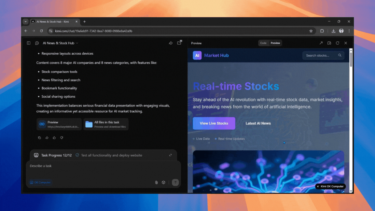Open the browser tab list dropdown arrow

(25, 21)
